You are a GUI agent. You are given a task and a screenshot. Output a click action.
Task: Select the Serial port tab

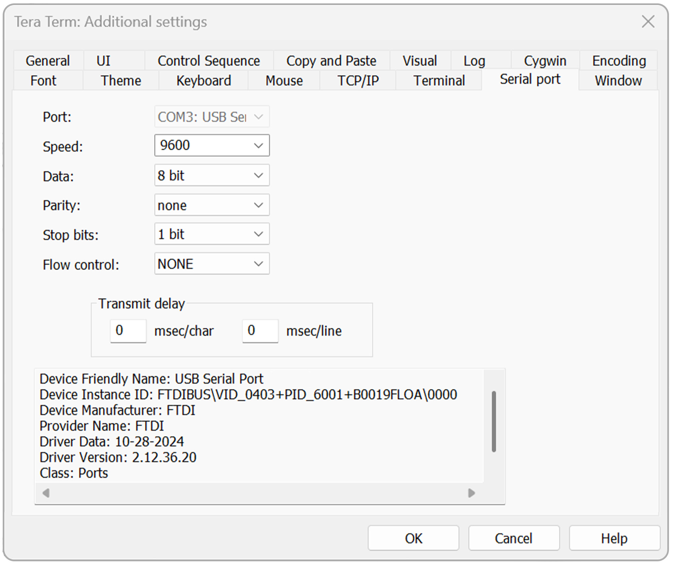tap(530, 79)
